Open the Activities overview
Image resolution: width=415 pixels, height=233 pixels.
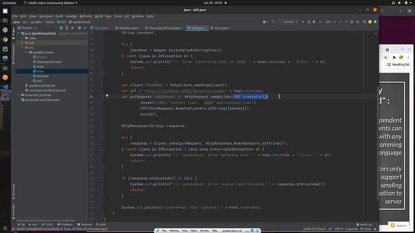click(x=9, y=3)
